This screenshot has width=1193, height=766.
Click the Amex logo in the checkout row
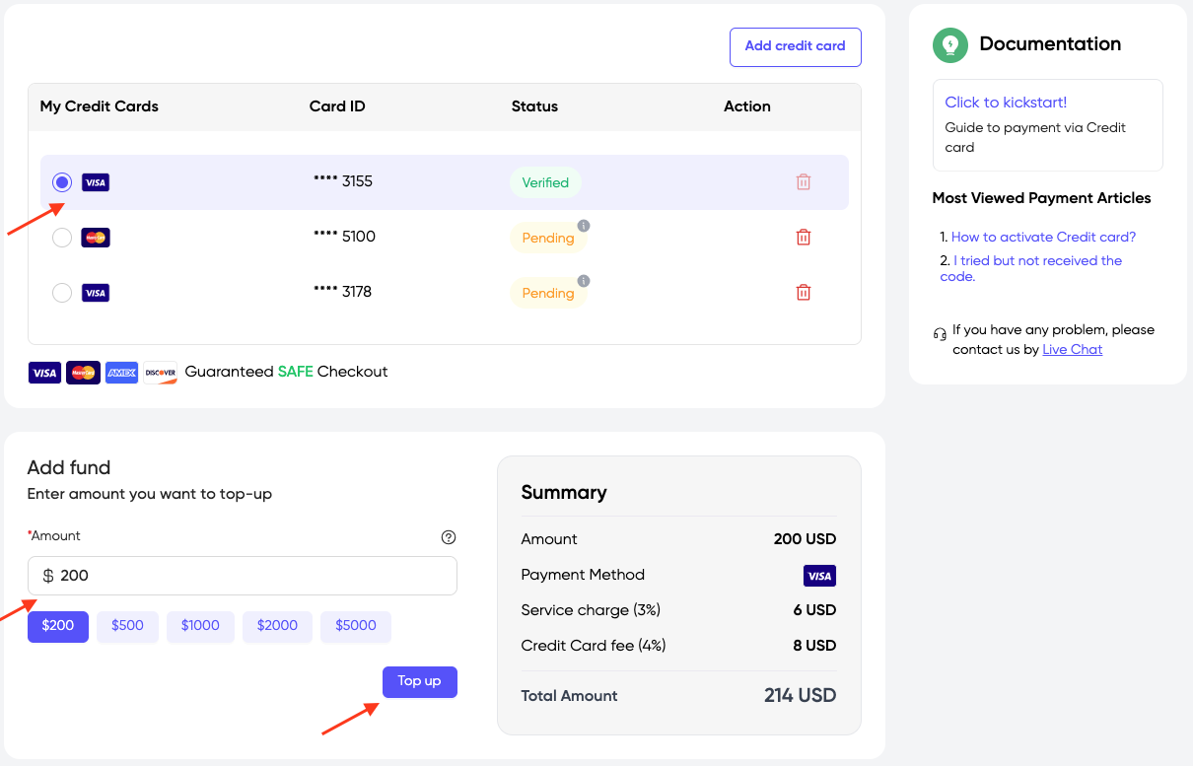pyautogui.click(x=120, y=373)
